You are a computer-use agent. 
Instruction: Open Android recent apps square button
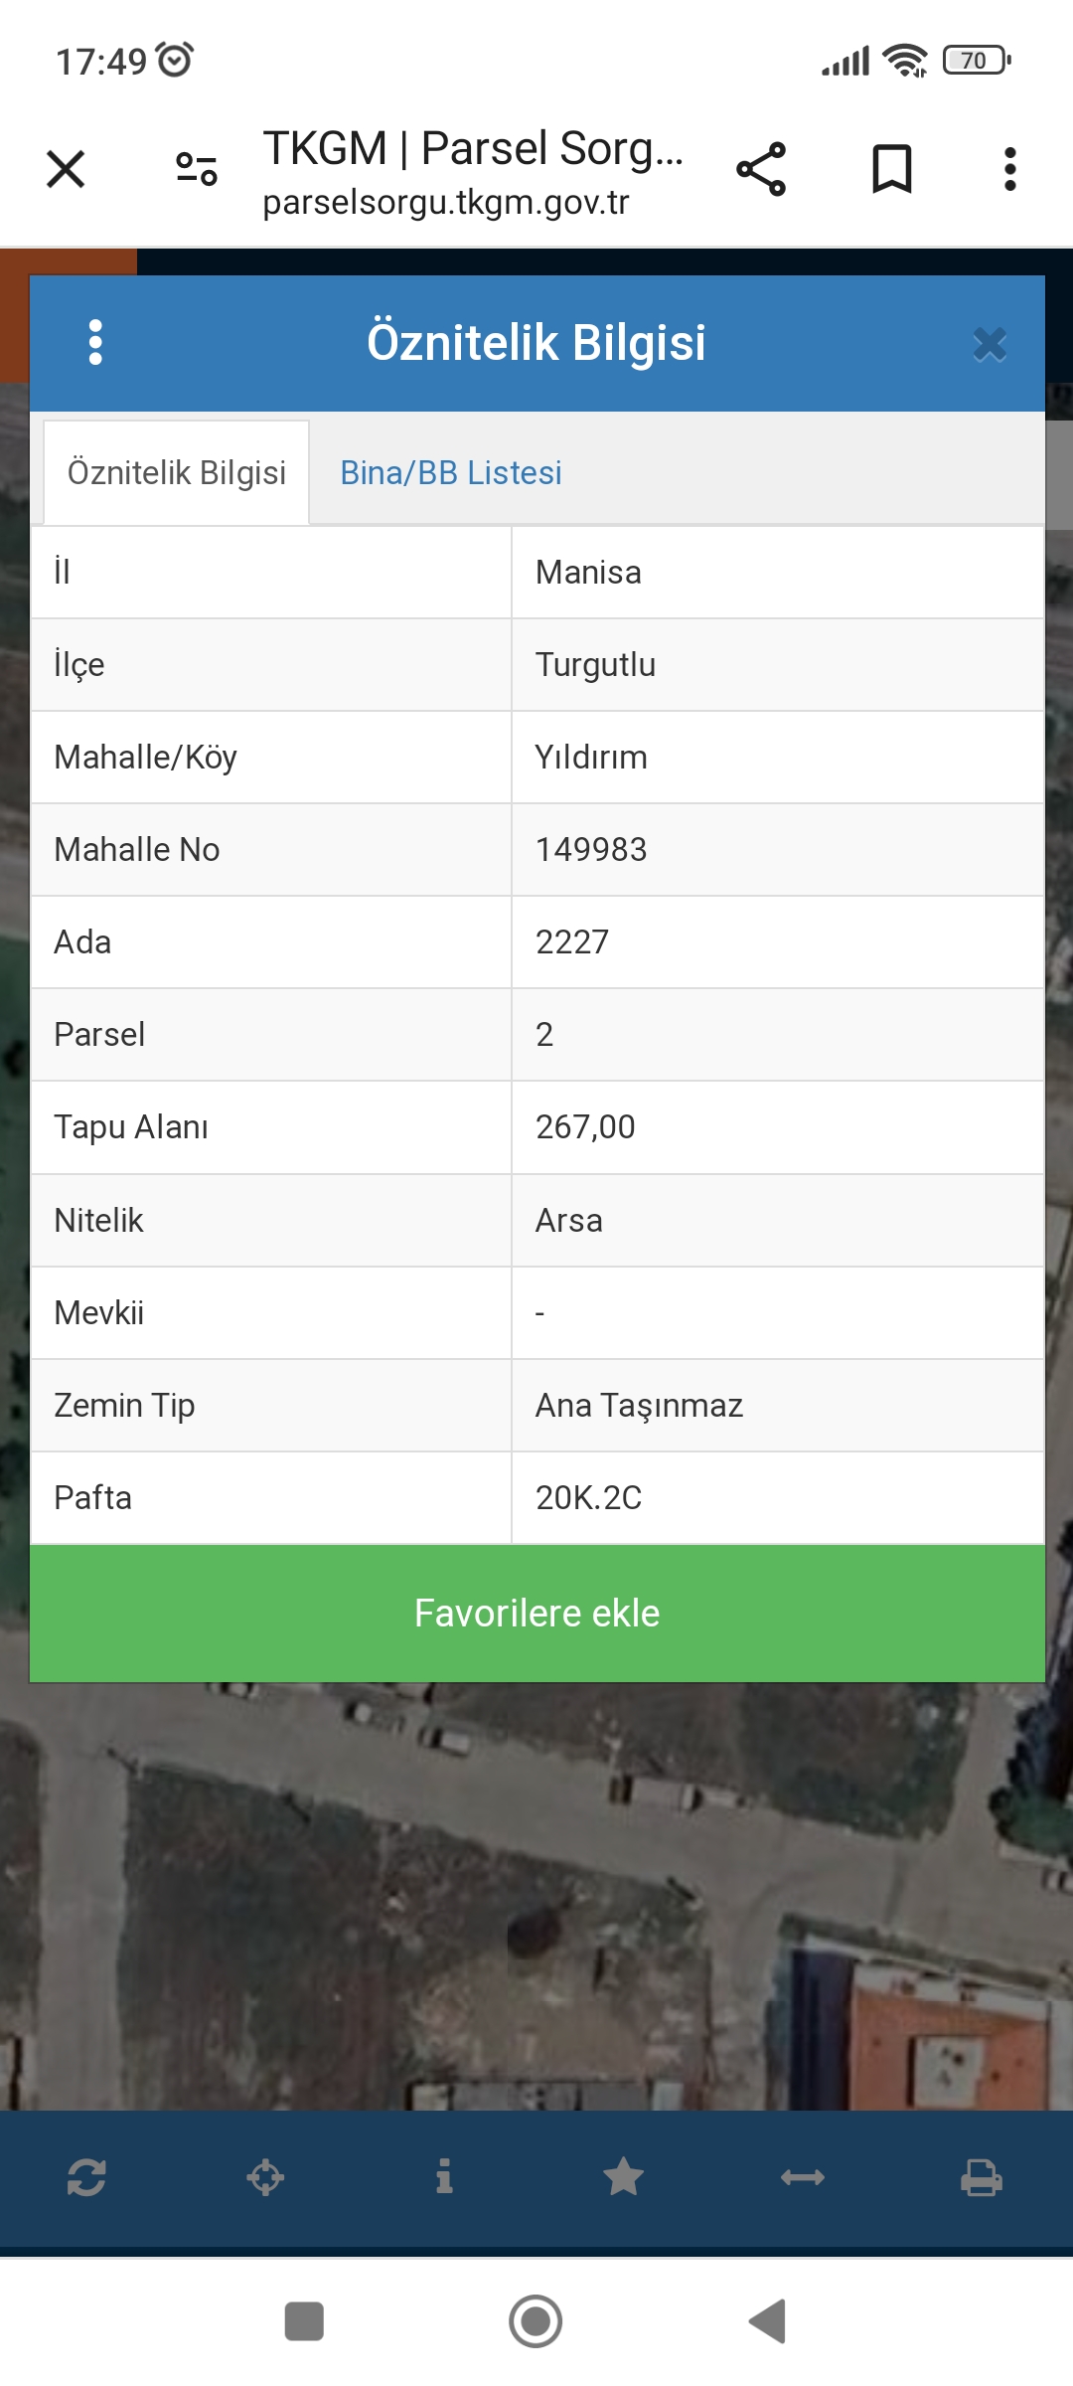(x=304, y=2322)
